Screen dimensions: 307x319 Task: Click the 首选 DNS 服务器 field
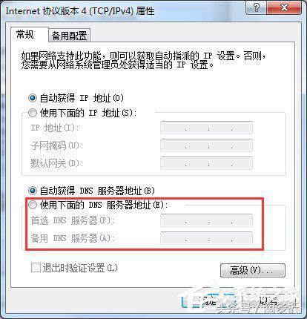206,220
